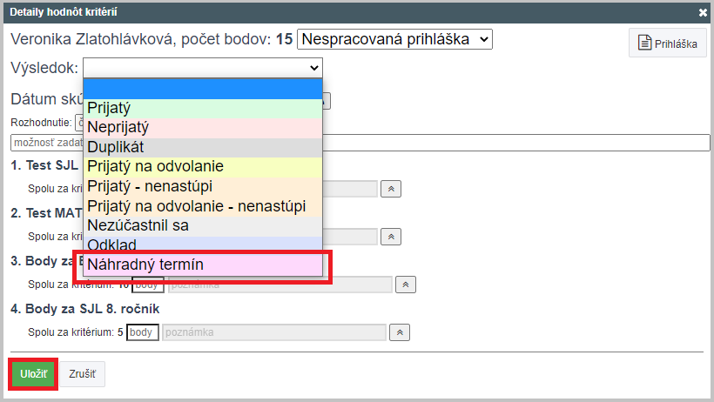This screenshot has height=402, width=714.
Task: Collapse the third Body criterion chevron
Action: point(406,285)
